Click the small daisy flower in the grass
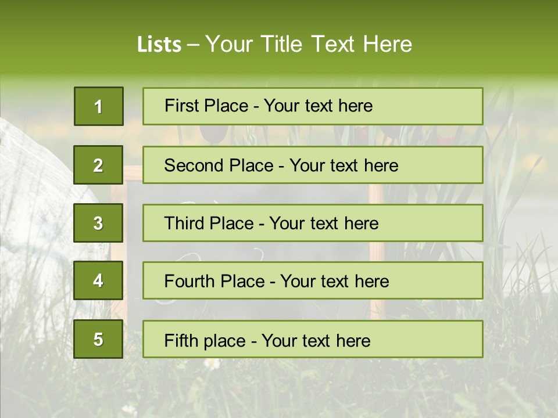The width and height of the screenshot is (558, 418). pyautogui.click(x=212, y=364)
